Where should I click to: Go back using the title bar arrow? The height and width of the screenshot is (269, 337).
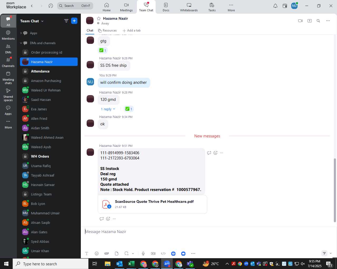[x=32, y=6]
